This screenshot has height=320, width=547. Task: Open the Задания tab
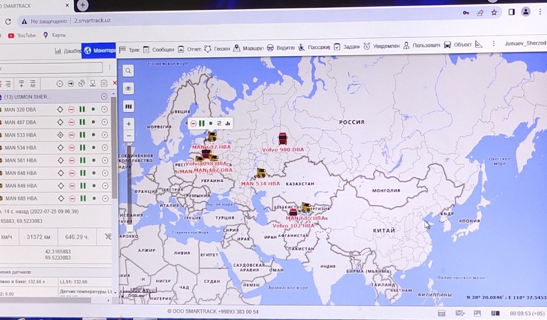[346, 46]
